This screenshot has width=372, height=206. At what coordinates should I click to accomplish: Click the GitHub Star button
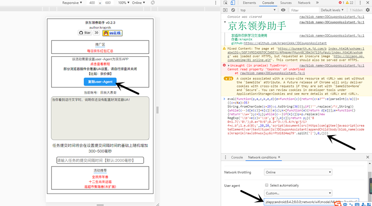pyautogui.click(x=85, y=33)
